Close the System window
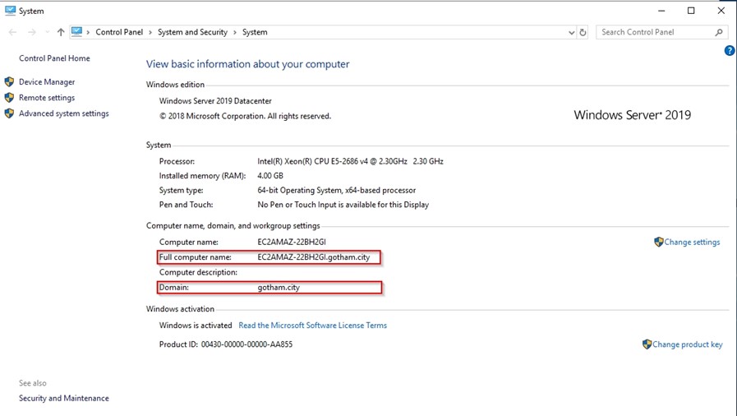737x416 pixels. pyautogui.click(x=721, y=11)
